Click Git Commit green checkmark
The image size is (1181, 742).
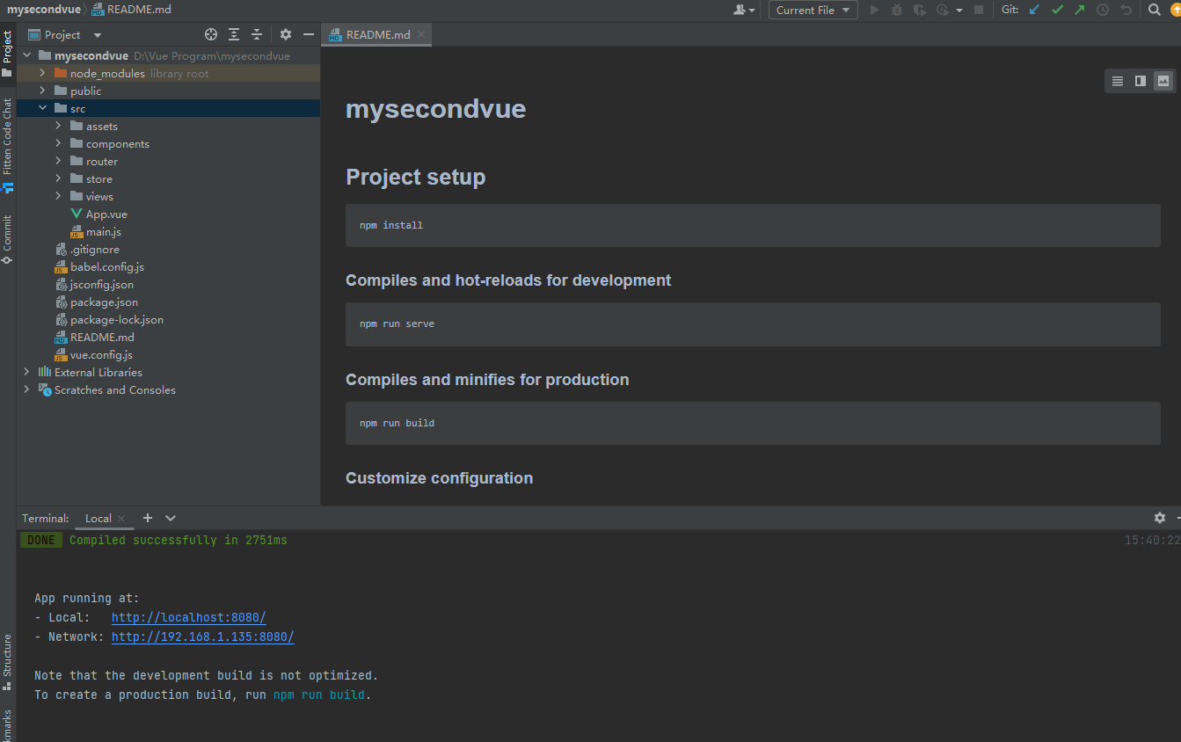click(1057, 10)
